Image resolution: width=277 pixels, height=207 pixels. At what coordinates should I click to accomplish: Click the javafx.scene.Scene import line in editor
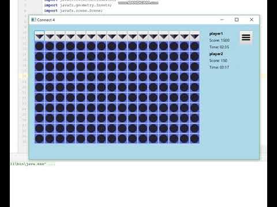click(73, 11)
